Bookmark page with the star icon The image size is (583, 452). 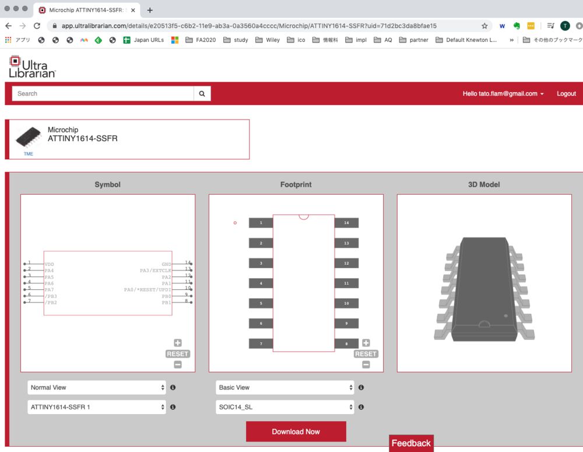point(484,26)
